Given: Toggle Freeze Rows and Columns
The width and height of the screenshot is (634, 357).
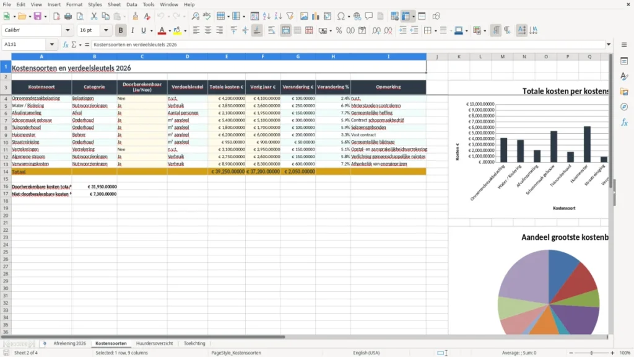Looking at the screenshot, I should tap(406, 16).
